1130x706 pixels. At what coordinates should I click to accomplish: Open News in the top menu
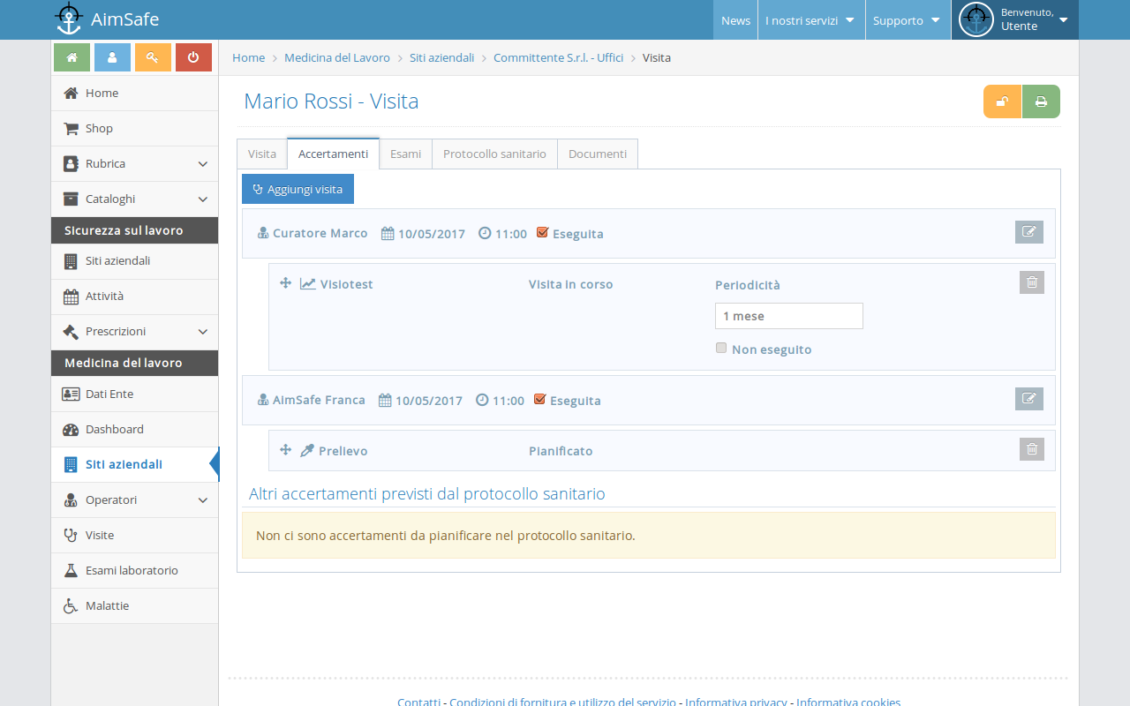735,20
